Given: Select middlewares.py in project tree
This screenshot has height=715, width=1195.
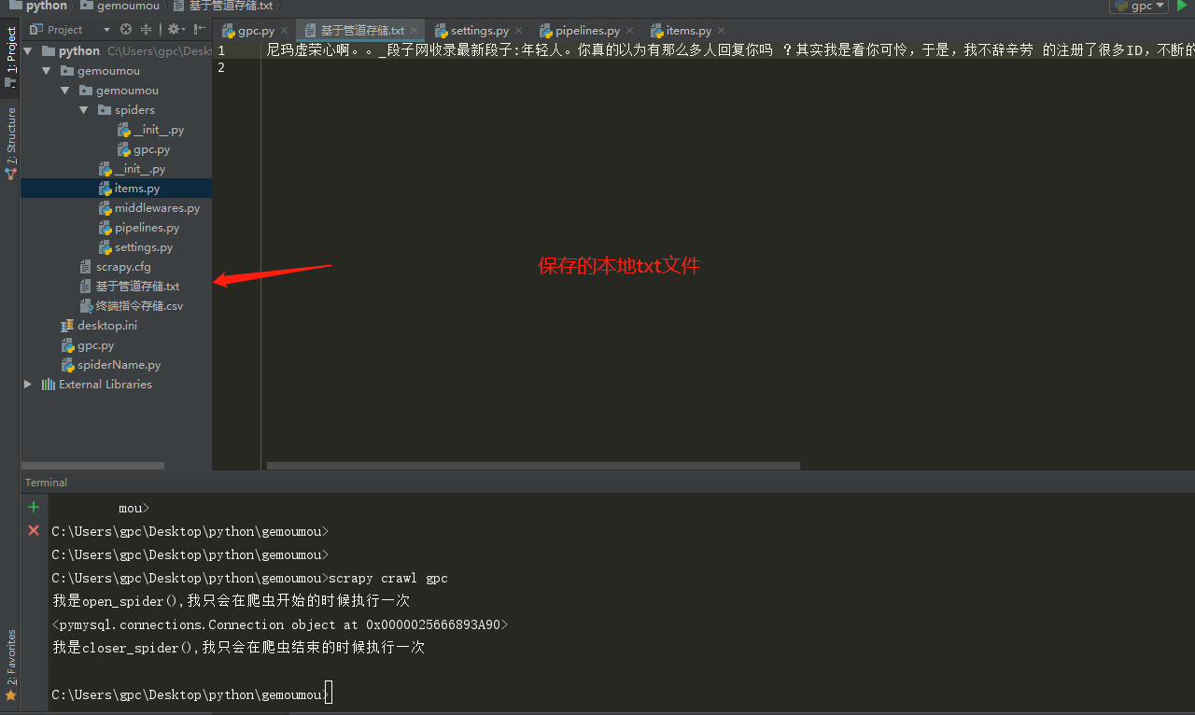Looking at the screenshot, I should point(149,208).
